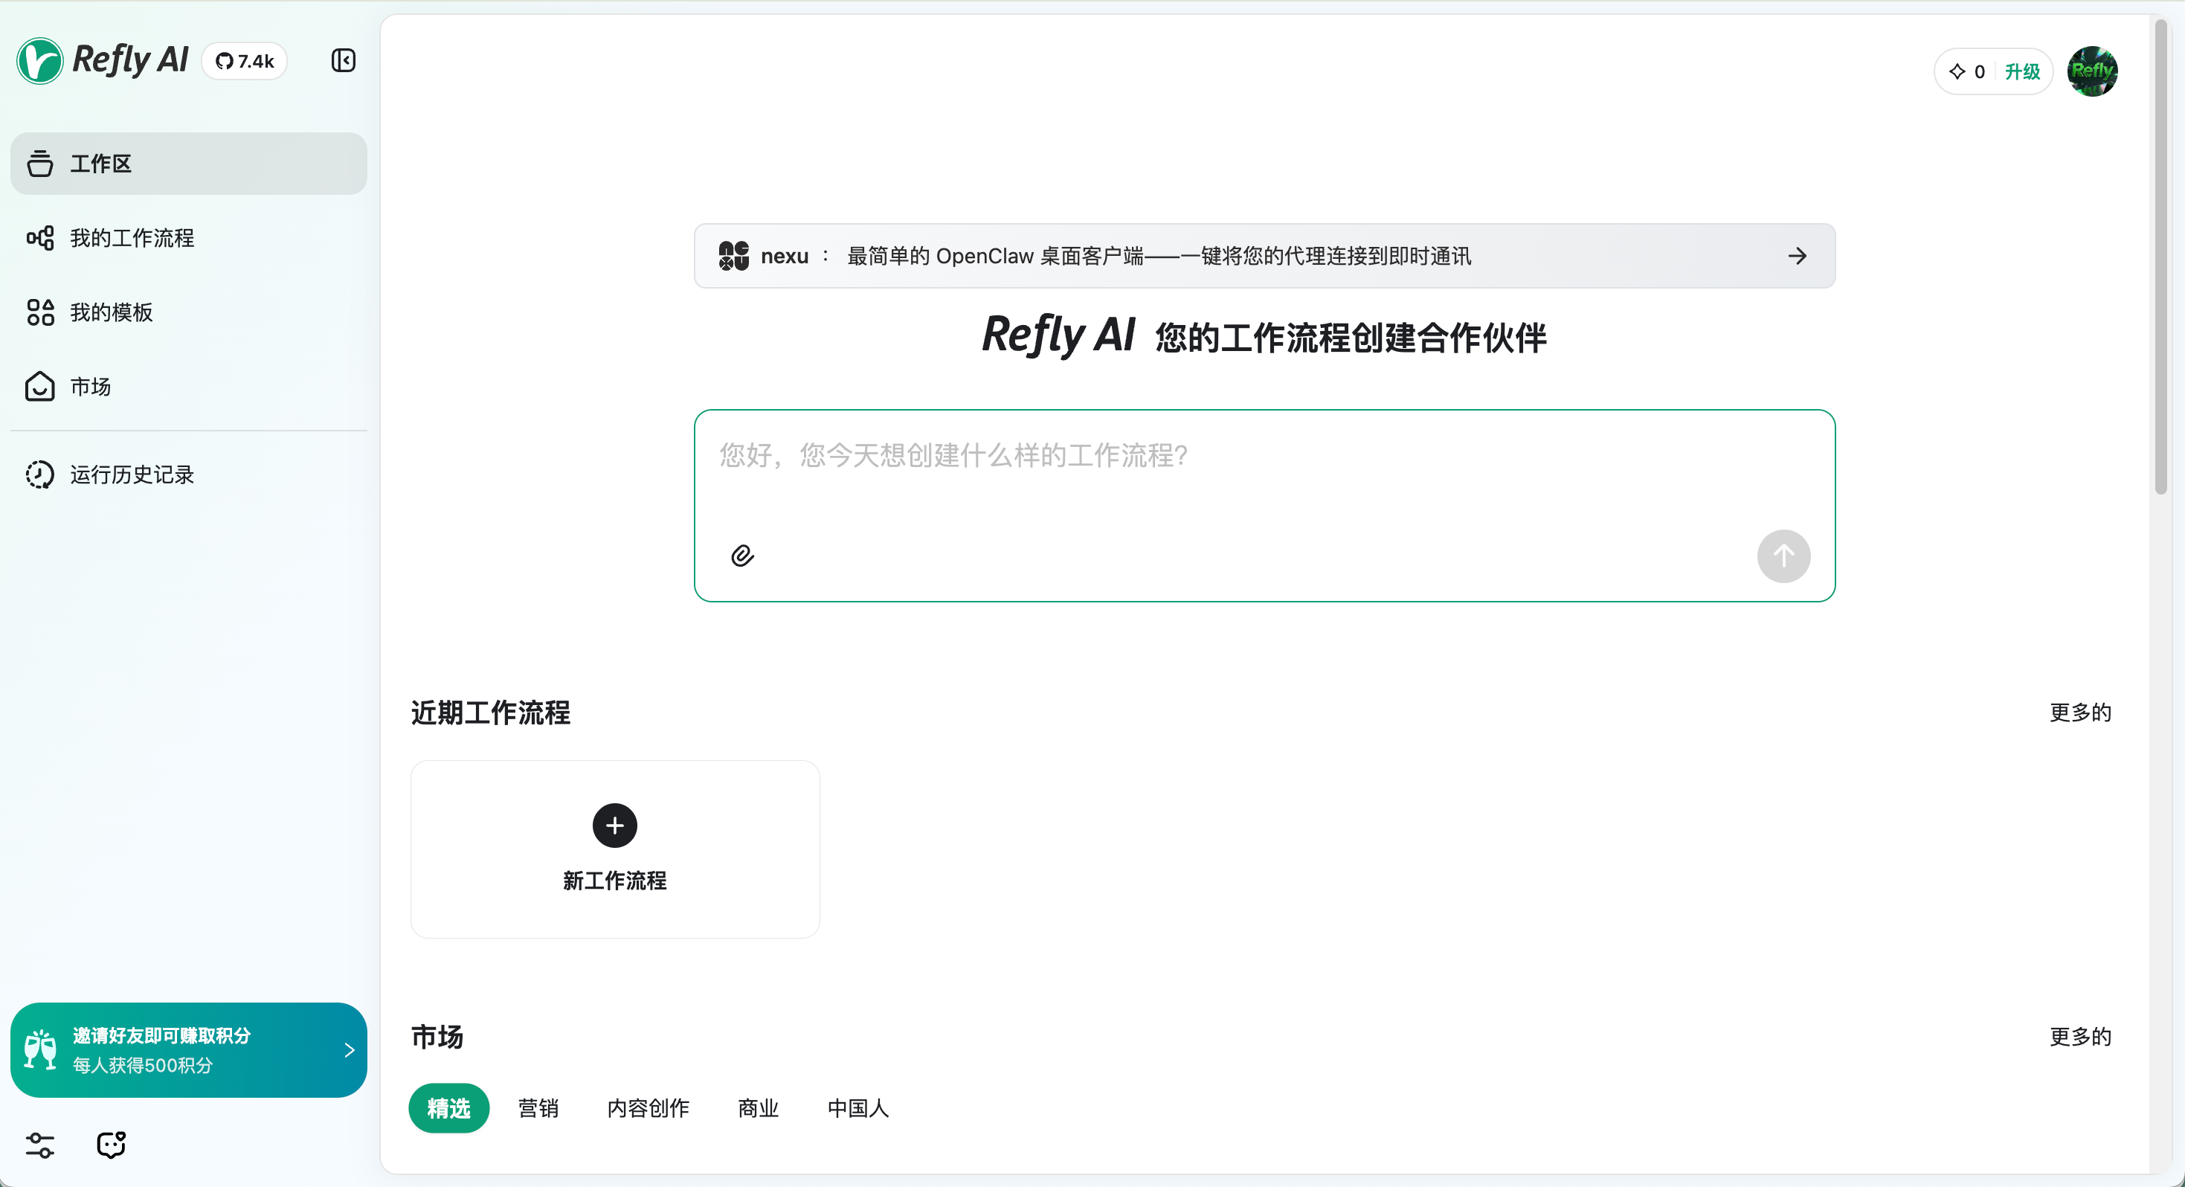The height and width of the screenshot is (1187, 2185).
Task: Select the 中国人 tab
Action: coord(857,1108)
